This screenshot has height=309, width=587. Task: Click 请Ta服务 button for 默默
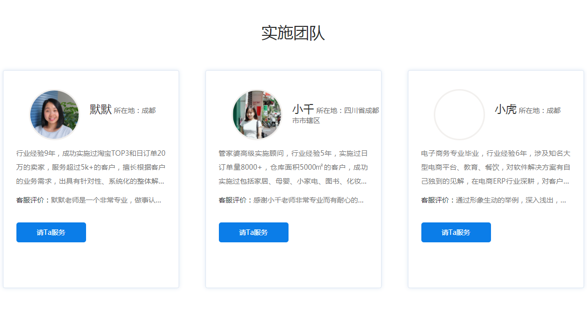(x=51, y=232)
